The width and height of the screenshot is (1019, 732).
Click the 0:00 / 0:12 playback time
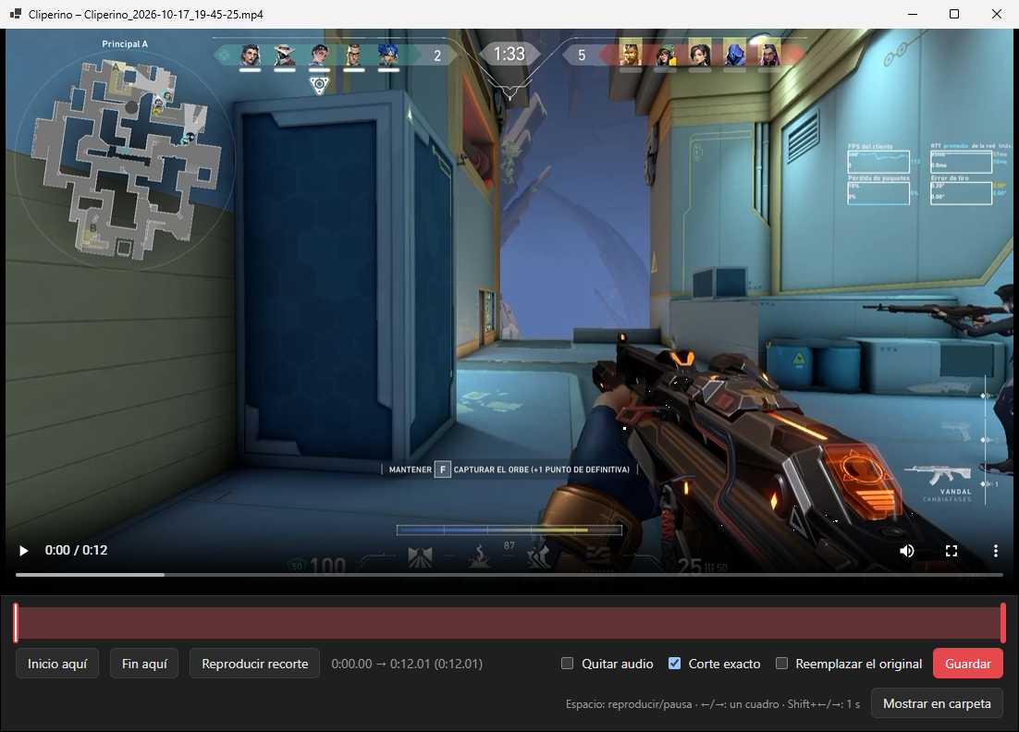tap(76, 550)
